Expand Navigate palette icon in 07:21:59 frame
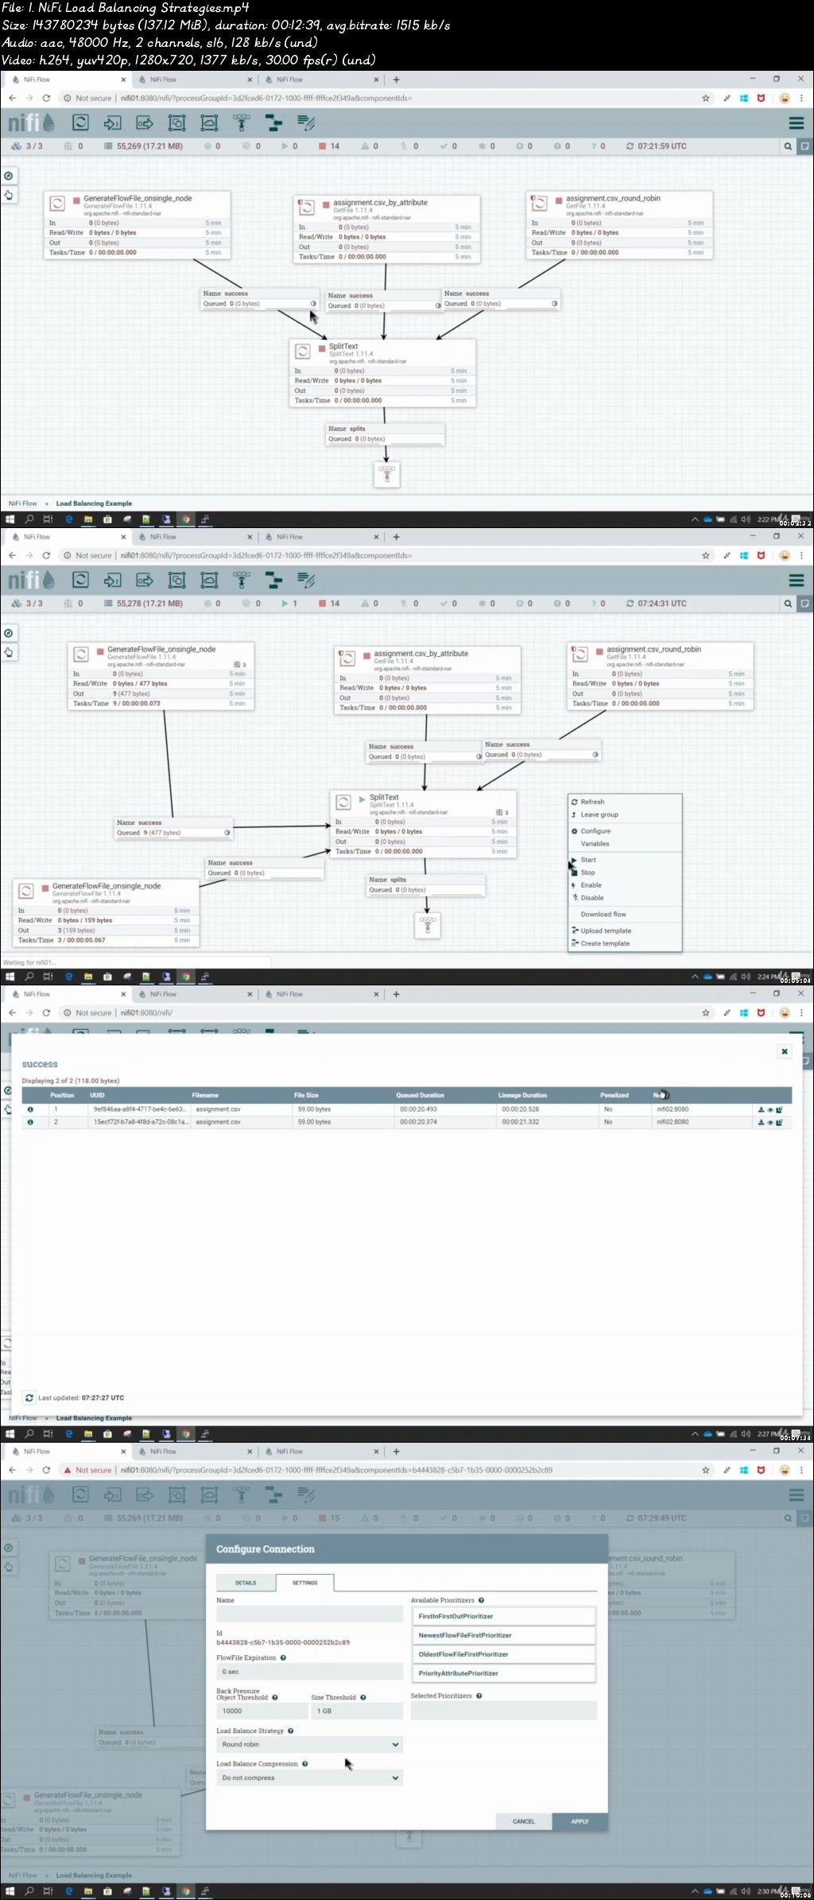Screen dimensions: 814x1900 9,176
